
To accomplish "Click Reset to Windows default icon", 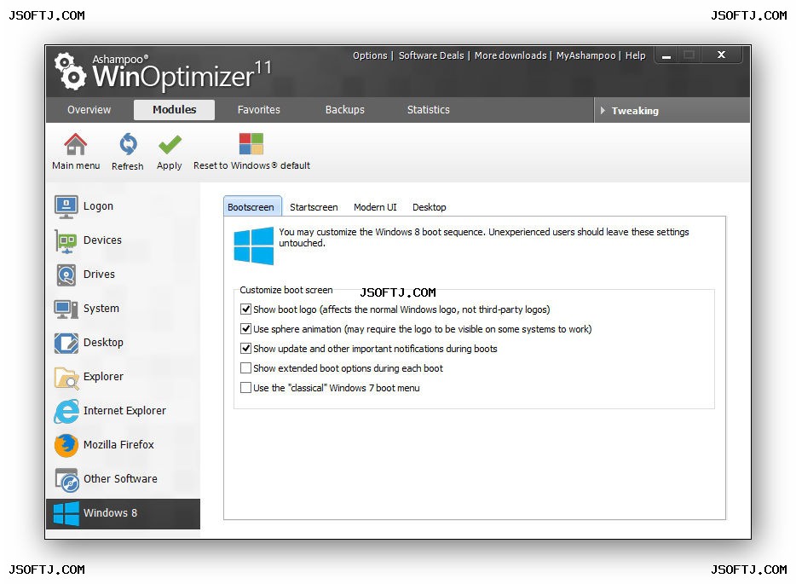I will point(251,144).
